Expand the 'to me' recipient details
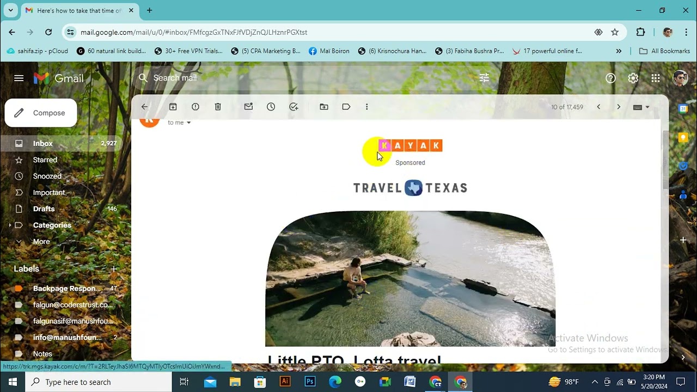 pos(189,123)
